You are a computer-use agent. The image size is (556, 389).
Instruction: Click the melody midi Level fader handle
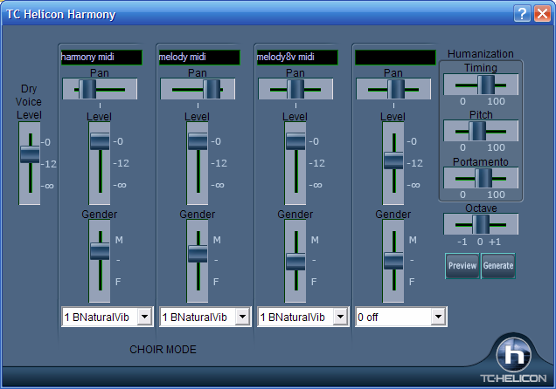click(x=198, y=141)
